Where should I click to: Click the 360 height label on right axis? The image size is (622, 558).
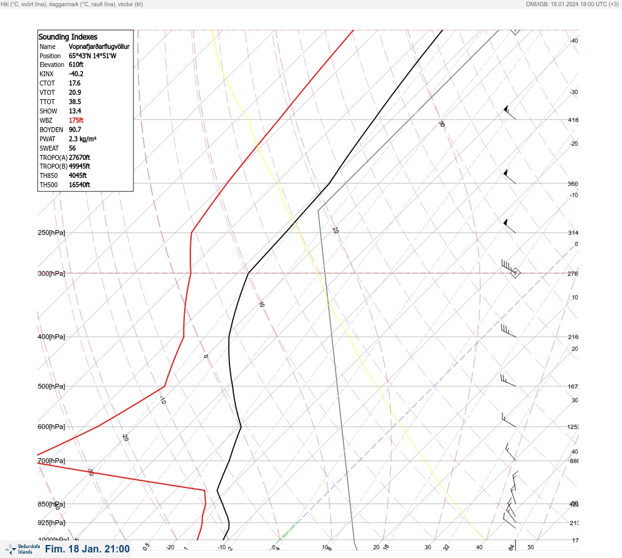pos(573,184)
